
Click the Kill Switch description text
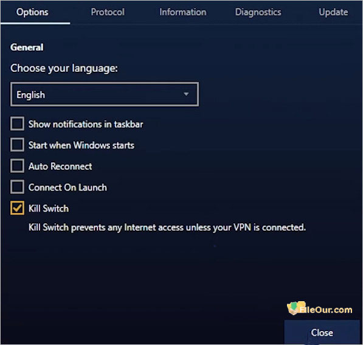tap(167, 228)
